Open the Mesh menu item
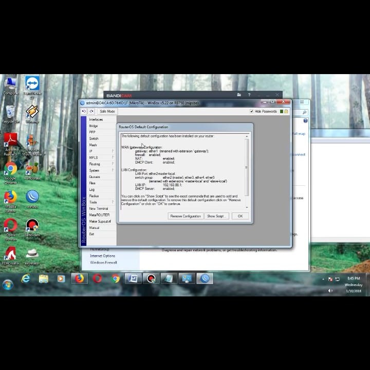The width and height of the screenshot is (370, 370). click(93, 145)
